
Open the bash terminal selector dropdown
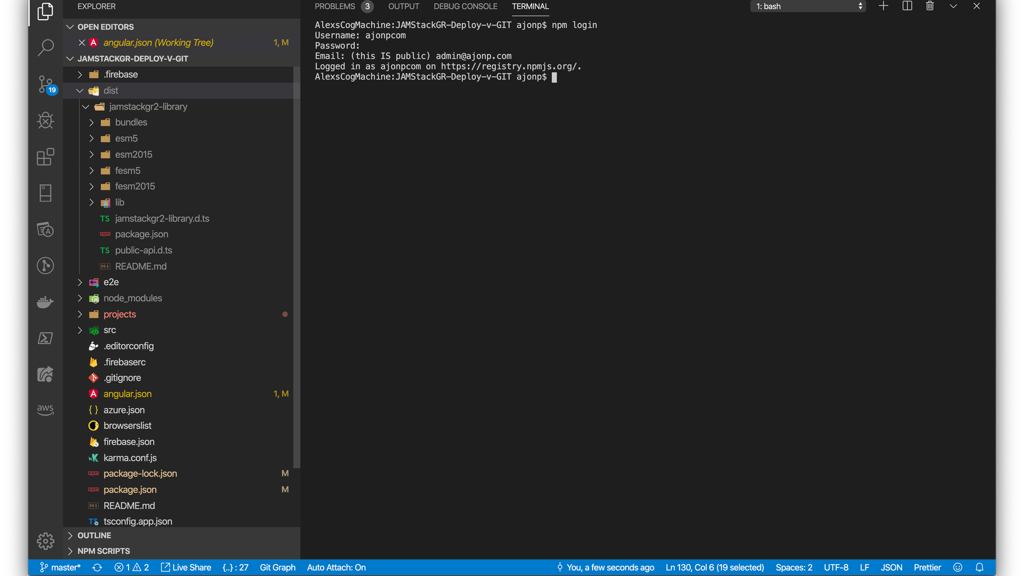807,6
